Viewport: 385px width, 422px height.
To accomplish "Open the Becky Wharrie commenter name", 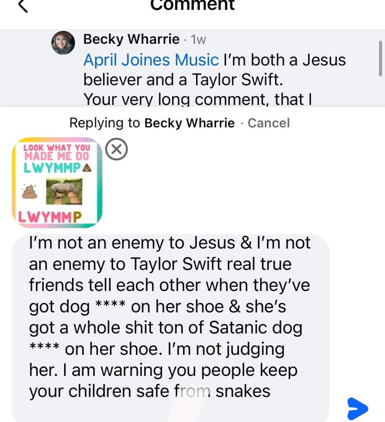I will (131, 40).
